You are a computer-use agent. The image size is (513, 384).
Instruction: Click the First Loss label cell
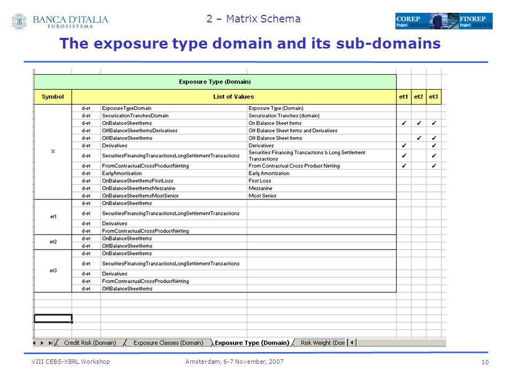(x=322, y=181)
